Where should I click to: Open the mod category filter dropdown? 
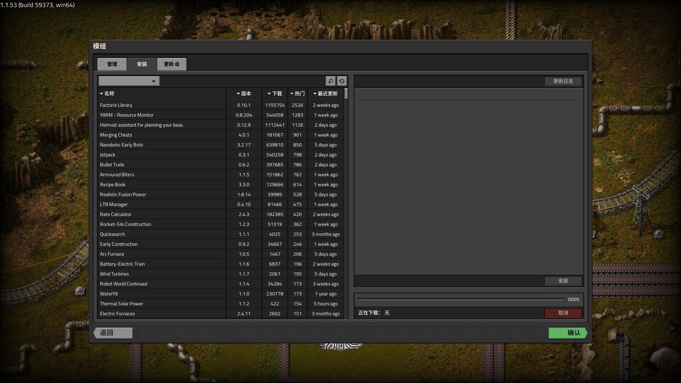[x=129, y=81]
